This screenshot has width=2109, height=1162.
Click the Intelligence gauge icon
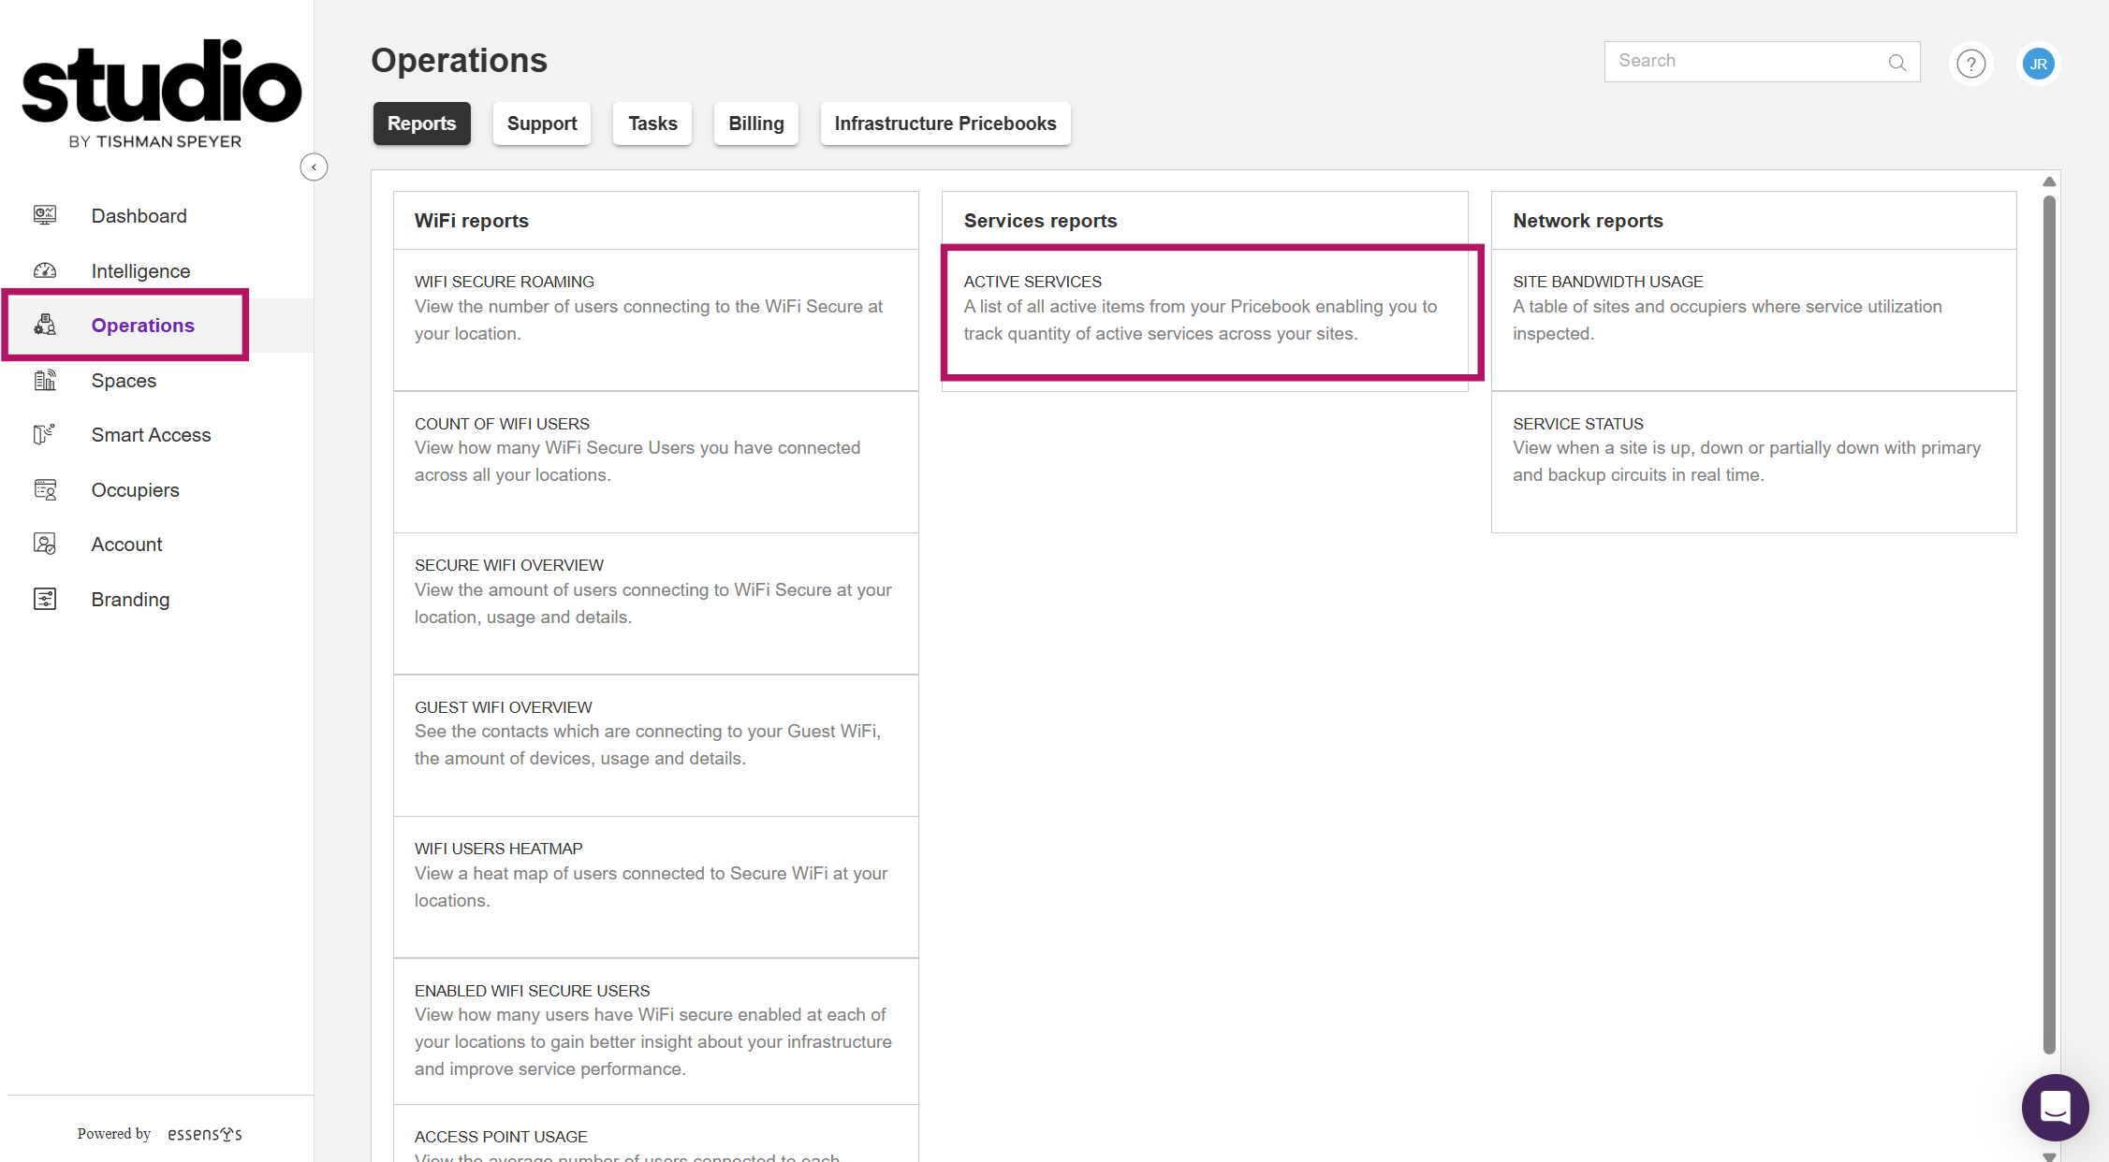(x=45, y=270)
